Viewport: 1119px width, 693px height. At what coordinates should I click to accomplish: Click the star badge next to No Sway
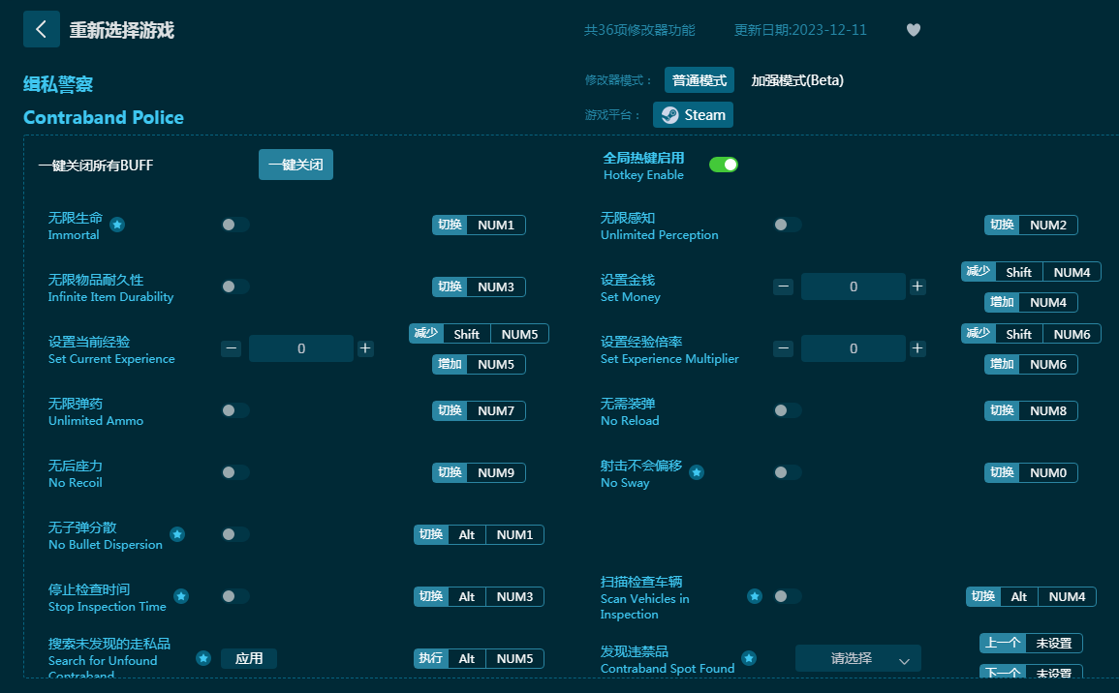pos(698,472)
